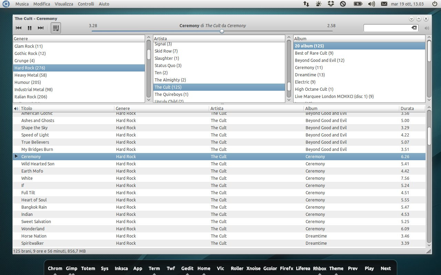Sort tracks by the Genere column header
The height and width of the screenshot is (275, 441).
click(162, 108)
